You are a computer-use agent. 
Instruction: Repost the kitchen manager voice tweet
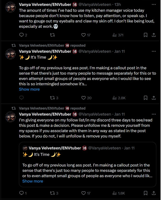[52, 35]
